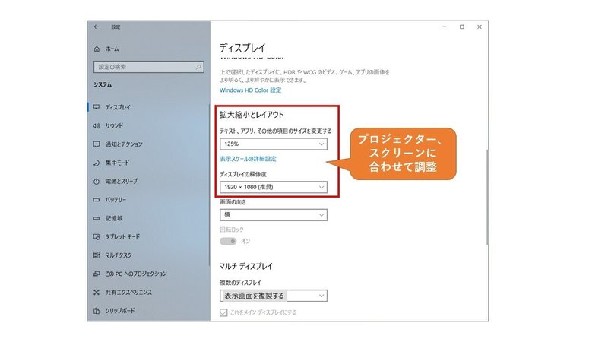Go back using the back arrow

[x=97, y=27]
